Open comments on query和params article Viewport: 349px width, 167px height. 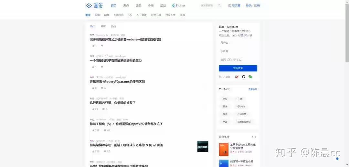tap(103, 88)
